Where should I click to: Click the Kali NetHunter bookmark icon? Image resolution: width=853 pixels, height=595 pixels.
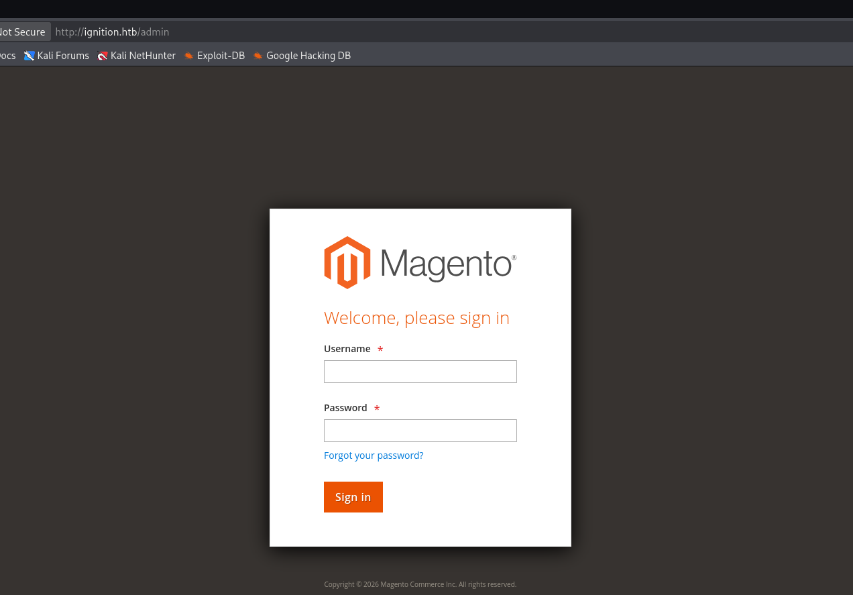point(103,55)
